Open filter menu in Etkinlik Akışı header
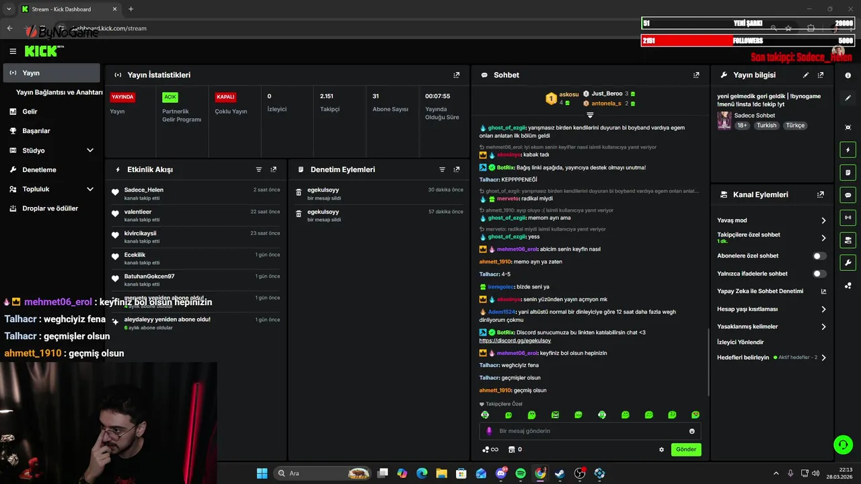The height and width of the screenshot is (484, 861). 259,170
